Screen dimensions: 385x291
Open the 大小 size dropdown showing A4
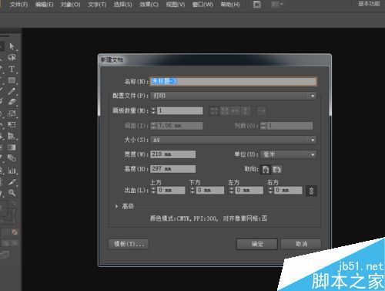233,140
